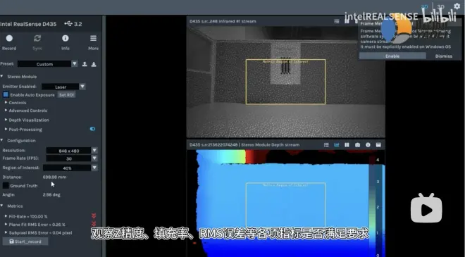Toggle the Ground Truth checkbox
This screenshot has width=465, height=257.
6,186
